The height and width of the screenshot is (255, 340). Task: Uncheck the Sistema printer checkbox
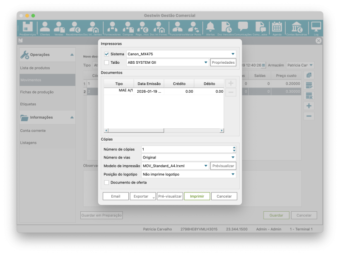tap(107, 54)
